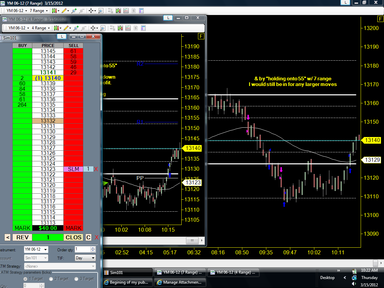Viewport: 384px width, 288px height.
Task: Click red sell cell at price 13145
Action: tap(73, 51)
